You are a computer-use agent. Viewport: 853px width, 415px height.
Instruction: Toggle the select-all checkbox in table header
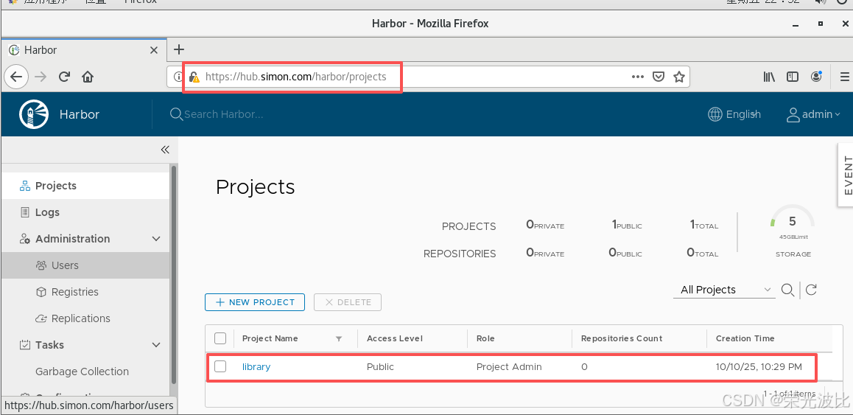coord(220,339)
